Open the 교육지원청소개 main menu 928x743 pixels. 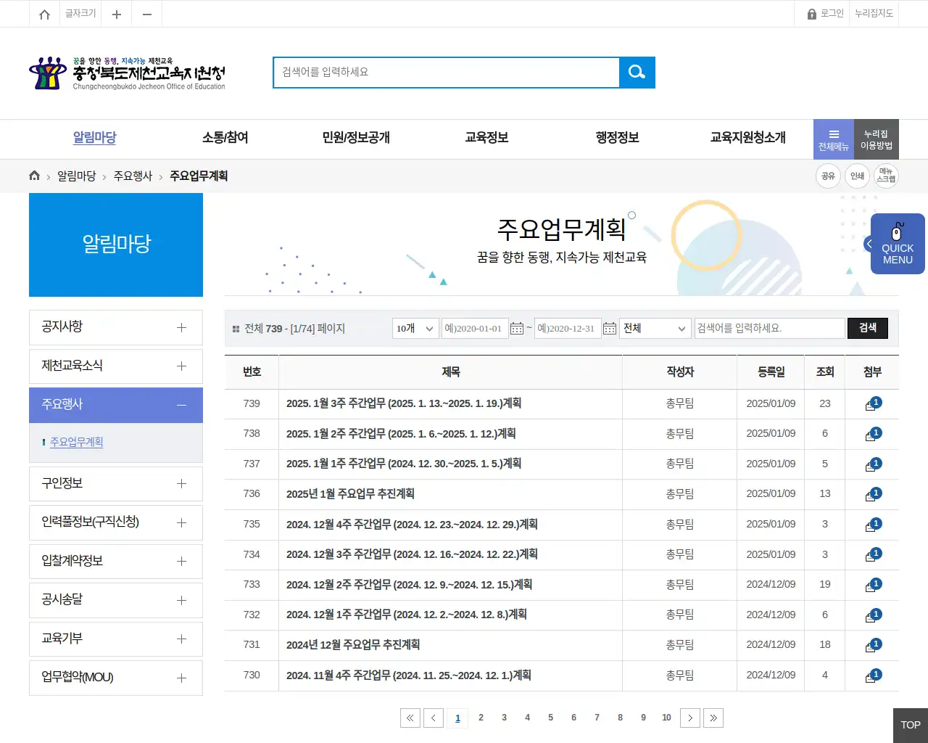tap(747, 138)
